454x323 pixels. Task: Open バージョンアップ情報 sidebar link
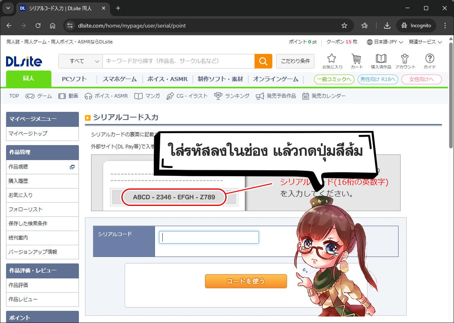pos(42,252)
